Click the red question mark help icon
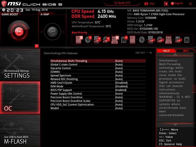 tap(36, 46)
